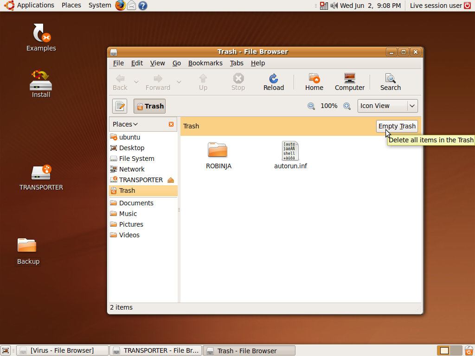
Task: Zoom out using the magnifier minus icon
Action: [x=311, y=106]
